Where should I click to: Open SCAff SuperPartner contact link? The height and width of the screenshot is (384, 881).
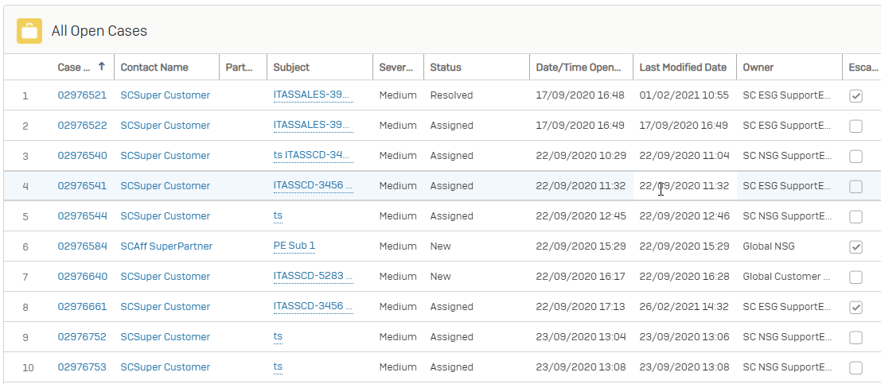pyautogui.click(x=166, y=246)
